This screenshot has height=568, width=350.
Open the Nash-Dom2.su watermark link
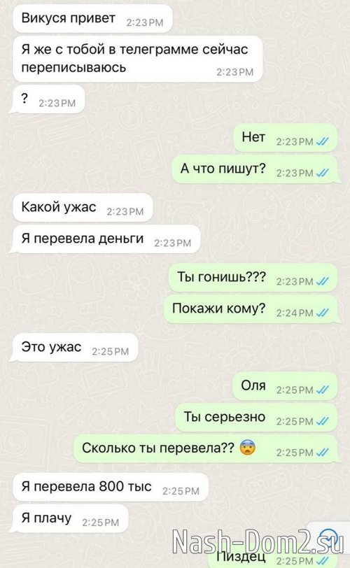click(258, 541)
